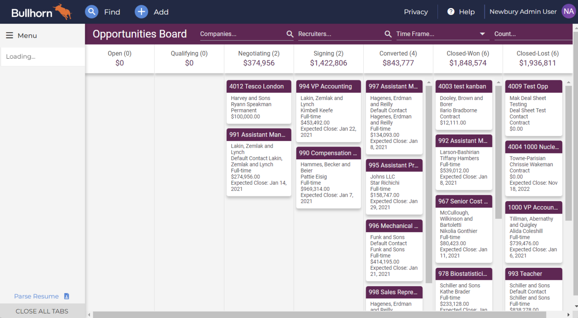Select the Closed-Lost (6) column header
This screenshot has width=578, height=318.
pyautogui.click(x=537, y=58)
